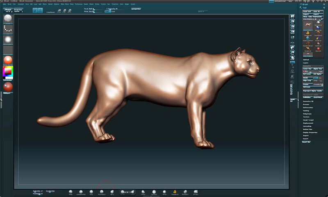The height and width of the screenshot is (197, 328).
Task: Expand Masking section
Action: tap(306, 111)
